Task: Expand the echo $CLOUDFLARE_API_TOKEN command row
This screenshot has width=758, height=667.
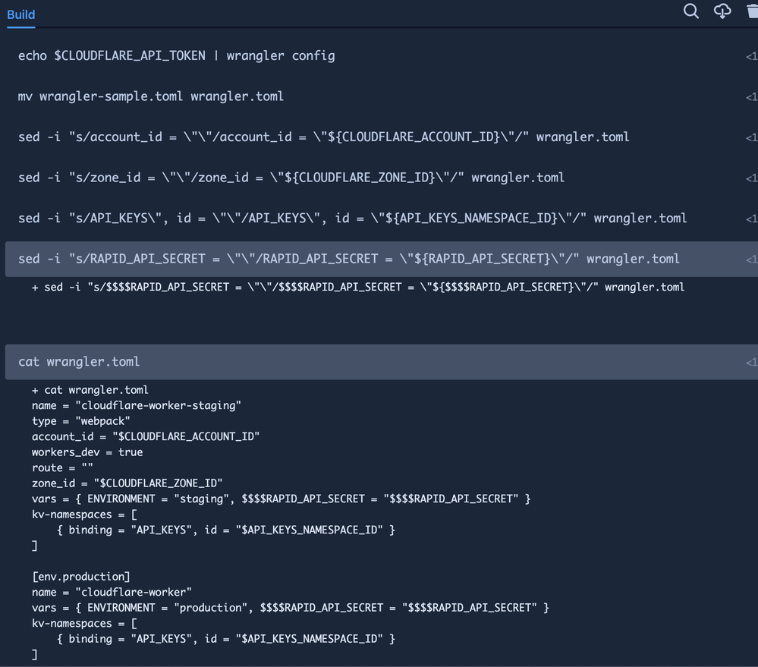Action: click(x=382, y=56)
